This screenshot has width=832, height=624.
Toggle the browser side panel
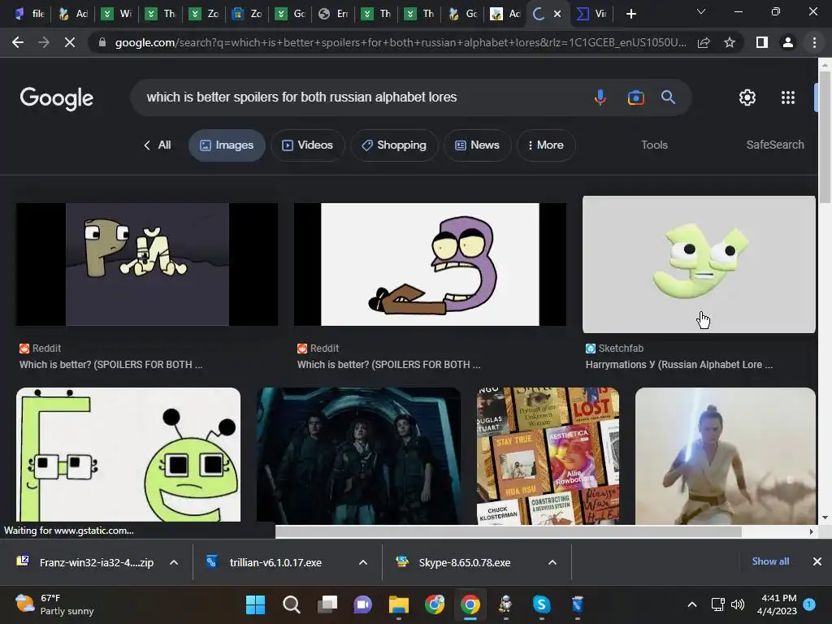pos(762,42)
